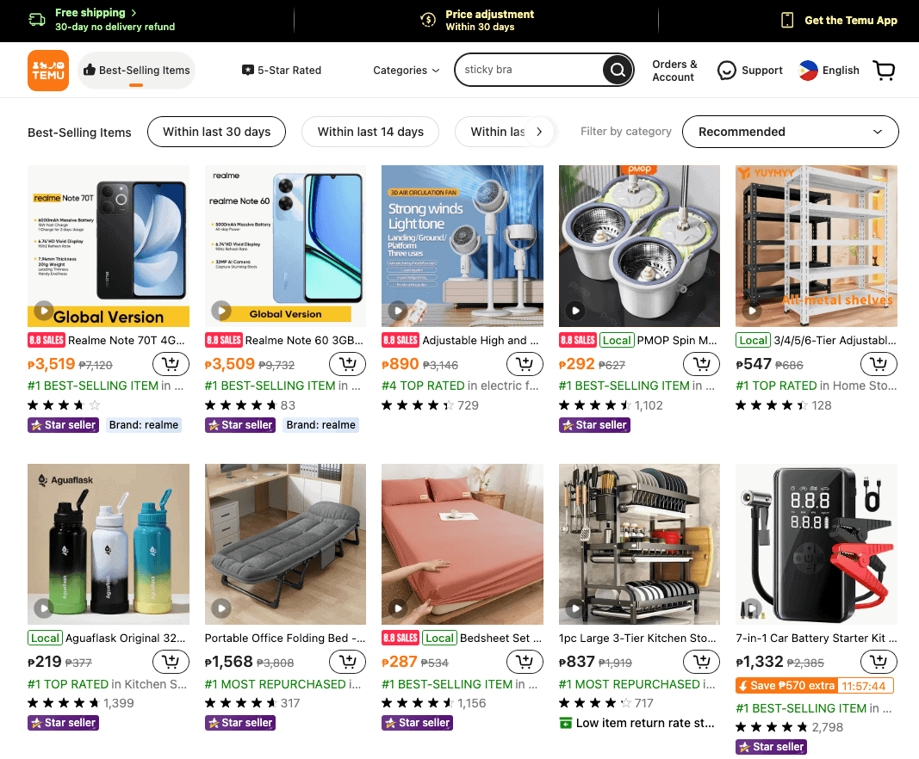The image size is (919, 759).
Task: Open the English language selector
Action: pyautogui.click(x=828, y=70)
